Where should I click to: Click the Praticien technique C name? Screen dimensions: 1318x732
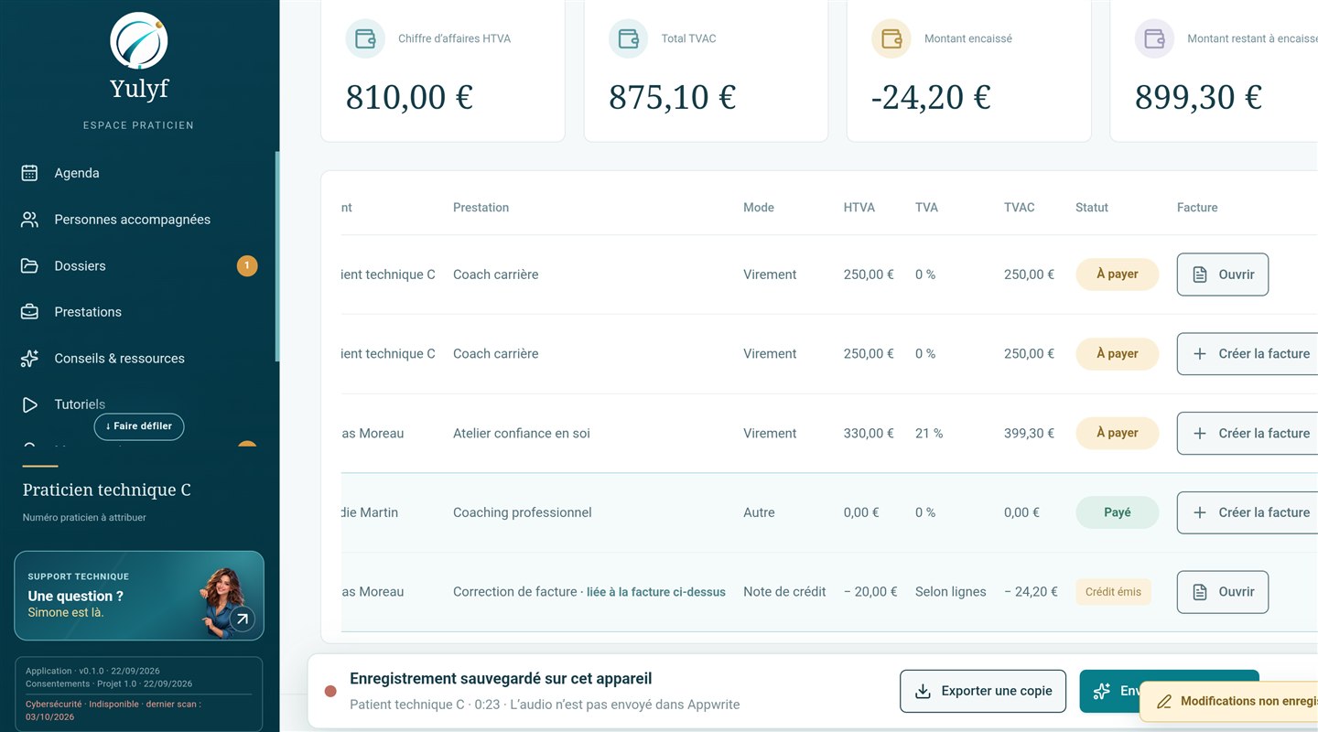point(107,490)
